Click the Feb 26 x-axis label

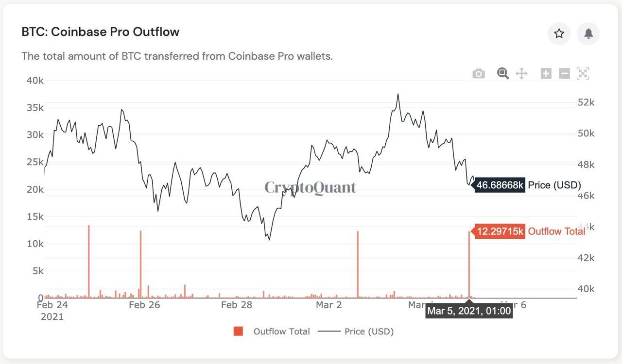click(144, 305)
